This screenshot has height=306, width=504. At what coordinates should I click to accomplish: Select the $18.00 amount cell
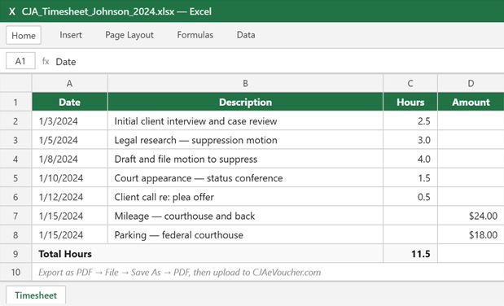[471, 234]
